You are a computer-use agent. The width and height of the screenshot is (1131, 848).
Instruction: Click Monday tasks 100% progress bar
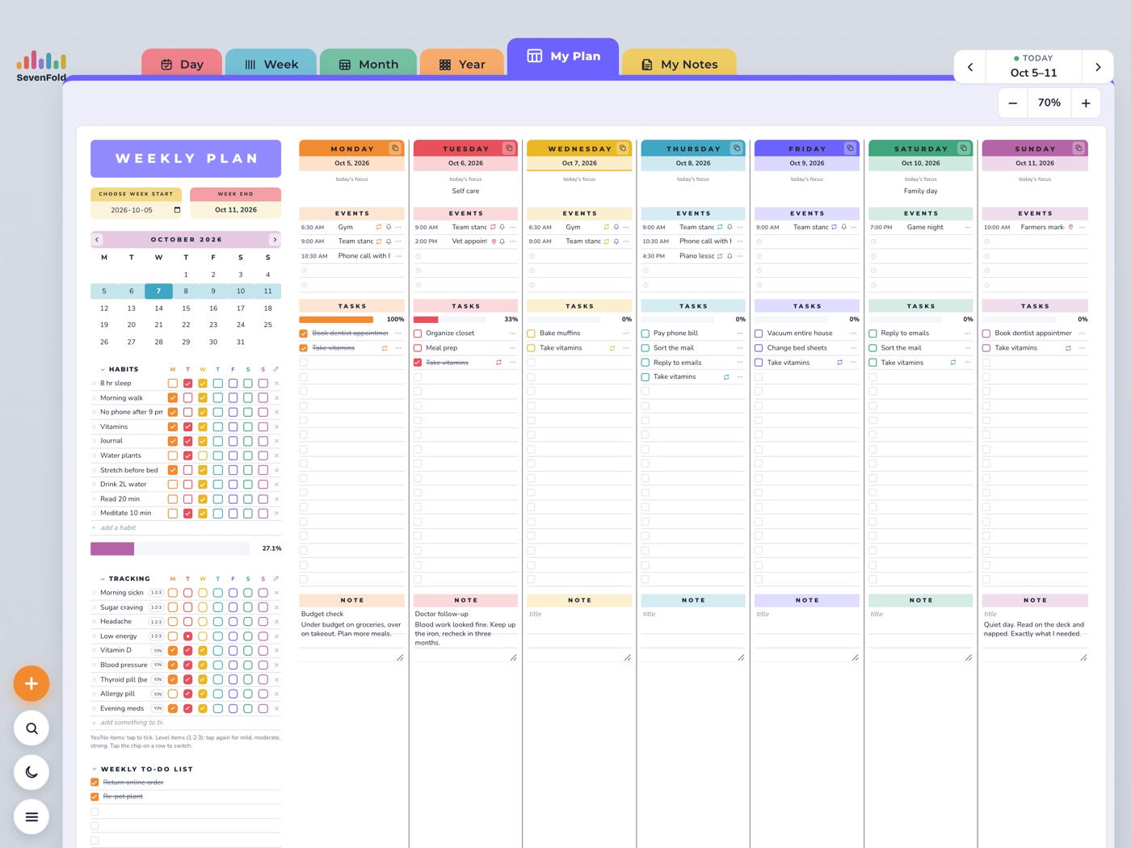pyautogui.click(x=336, y=320)
